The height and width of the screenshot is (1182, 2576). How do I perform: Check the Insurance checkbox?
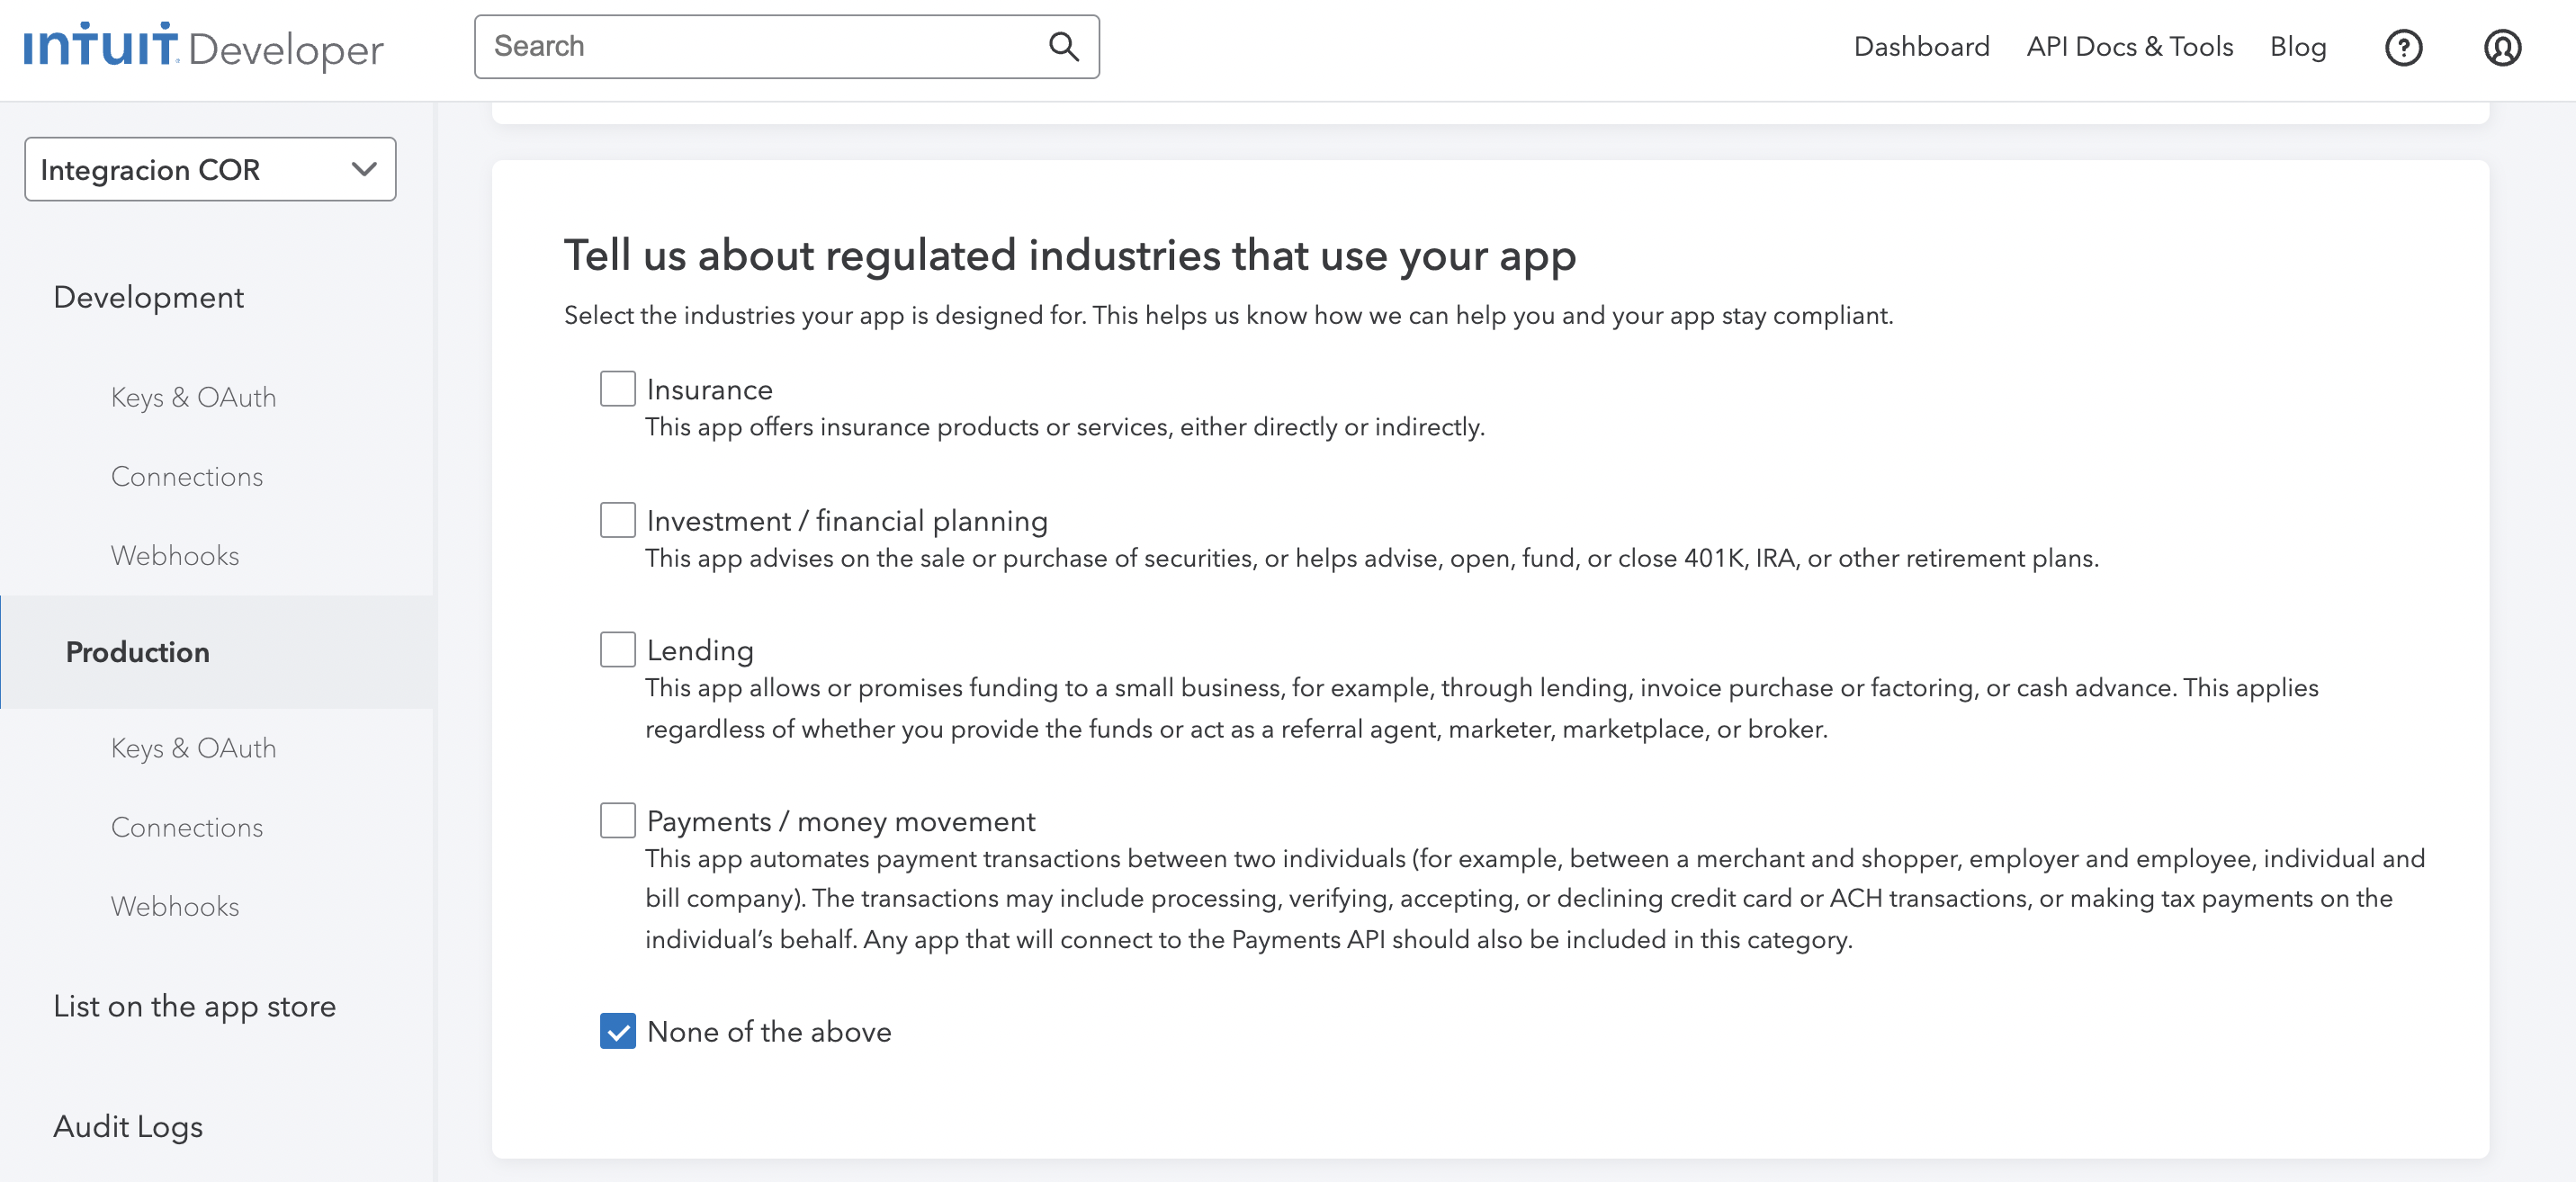click(x=617, y=389)
